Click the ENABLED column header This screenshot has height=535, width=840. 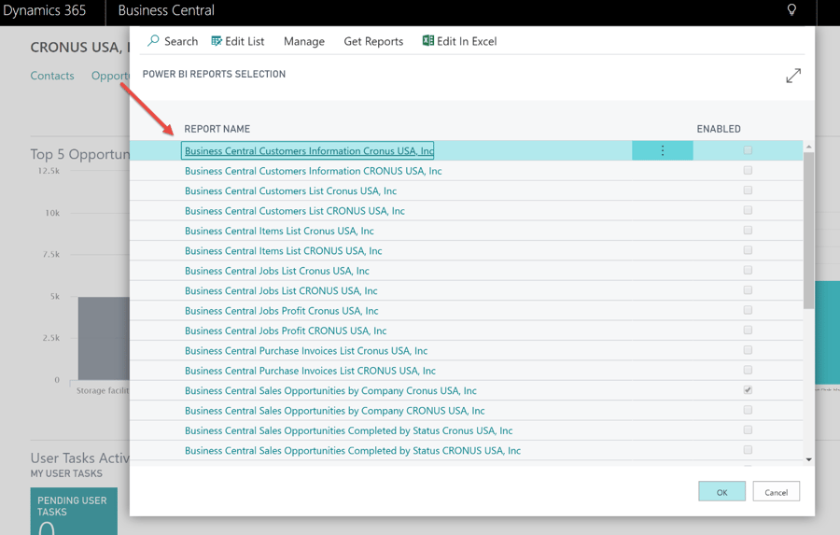click(x=719, y=129)
